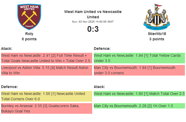The image size is (186, 122).
Task: Click the Newcastle United crest
Action: click(x=157, y=16)
